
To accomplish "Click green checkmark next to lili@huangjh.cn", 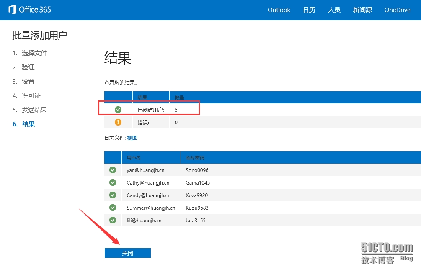I will (x=113, y=220).
